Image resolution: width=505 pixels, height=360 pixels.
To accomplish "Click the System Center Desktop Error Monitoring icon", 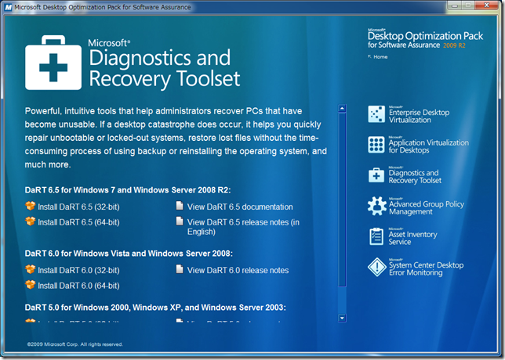I will (377, 267).
